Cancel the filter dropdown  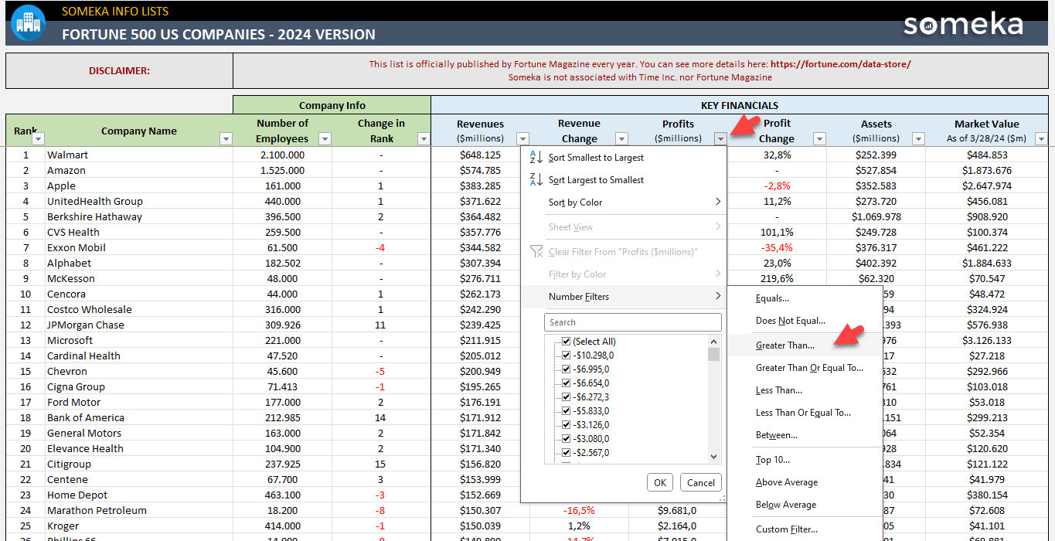coord(701,483)
